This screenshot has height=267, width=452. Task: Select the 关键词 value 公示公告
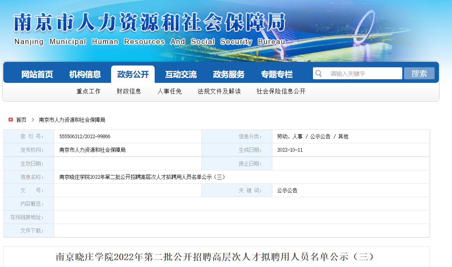coord(287,190)
